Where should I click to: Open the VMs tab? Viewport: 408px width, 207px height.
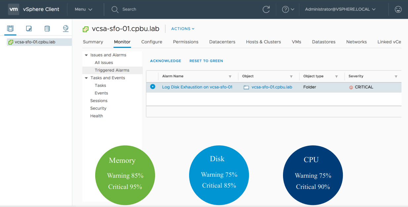click(x=297, y=42)
